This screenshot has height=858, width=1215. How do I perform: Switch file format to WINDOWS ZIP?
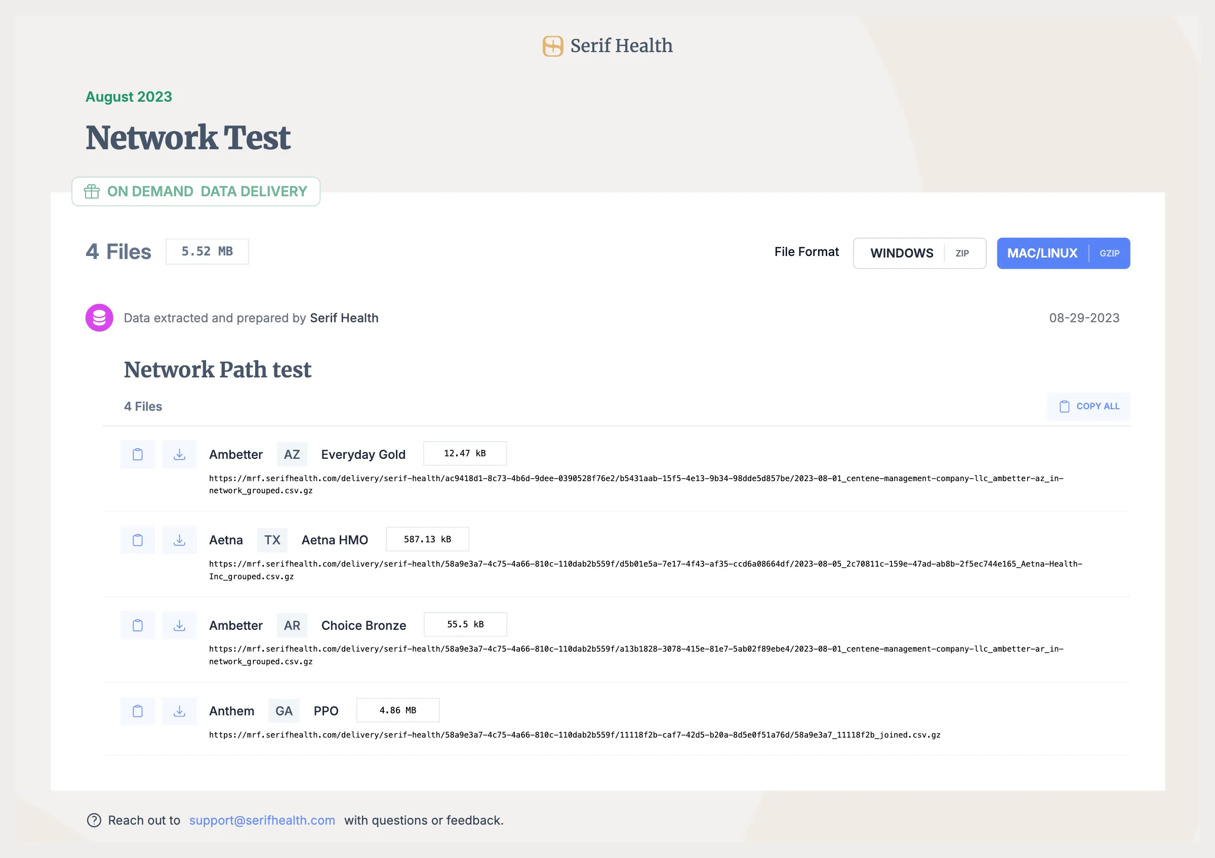click(x=919, y=253)
